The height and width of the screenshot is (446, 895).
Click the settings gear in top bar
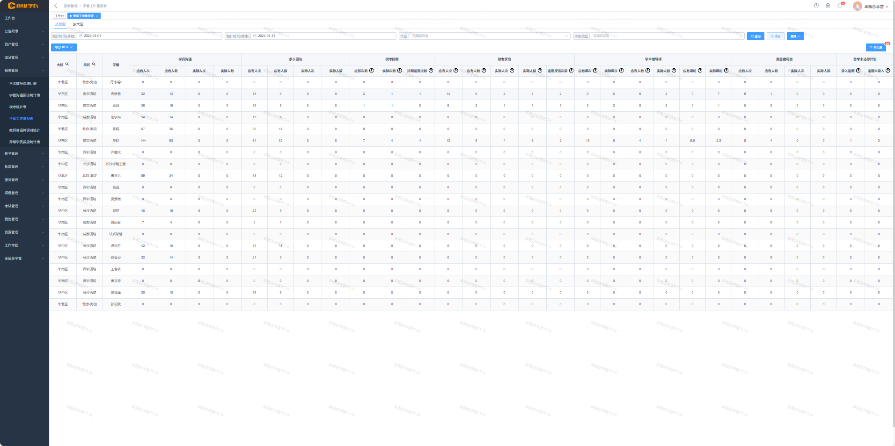[828, 6]
